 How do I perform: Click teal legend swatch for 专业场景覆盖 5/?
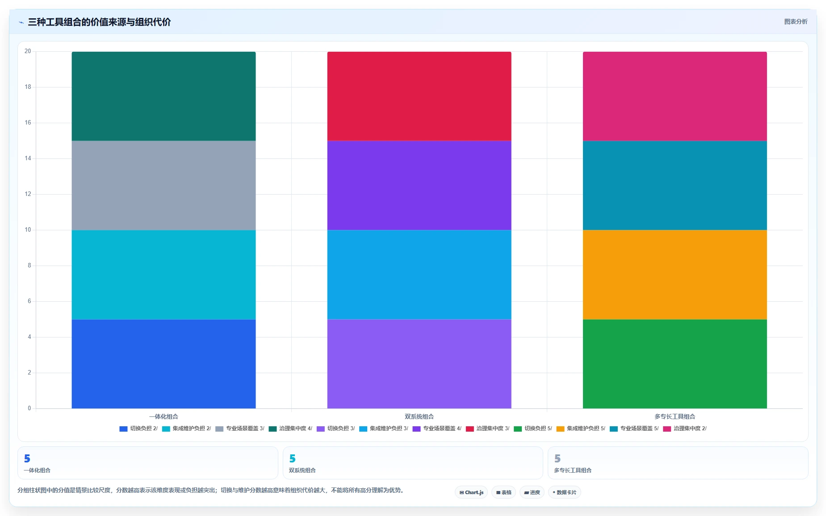click(x=614, y=429)
